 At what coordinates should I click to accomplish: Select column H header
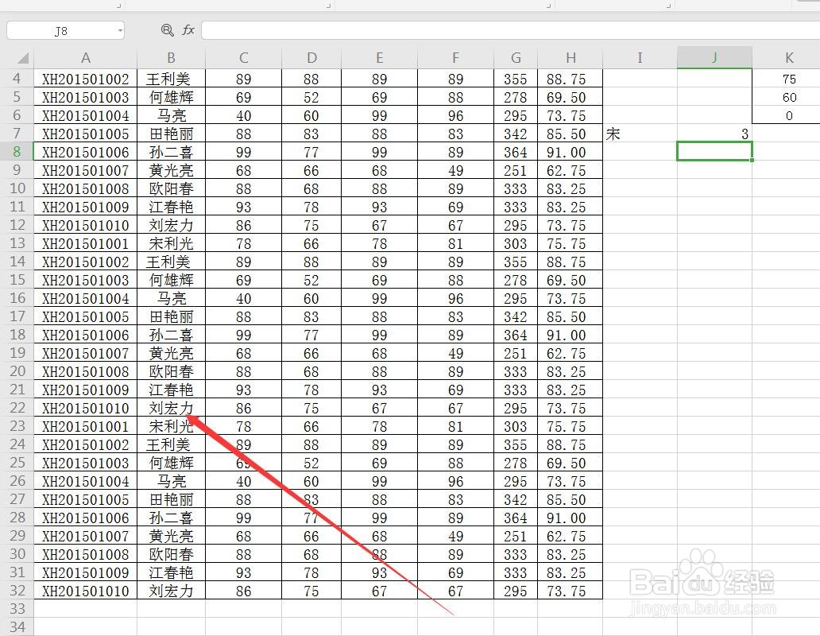(571, 57)
